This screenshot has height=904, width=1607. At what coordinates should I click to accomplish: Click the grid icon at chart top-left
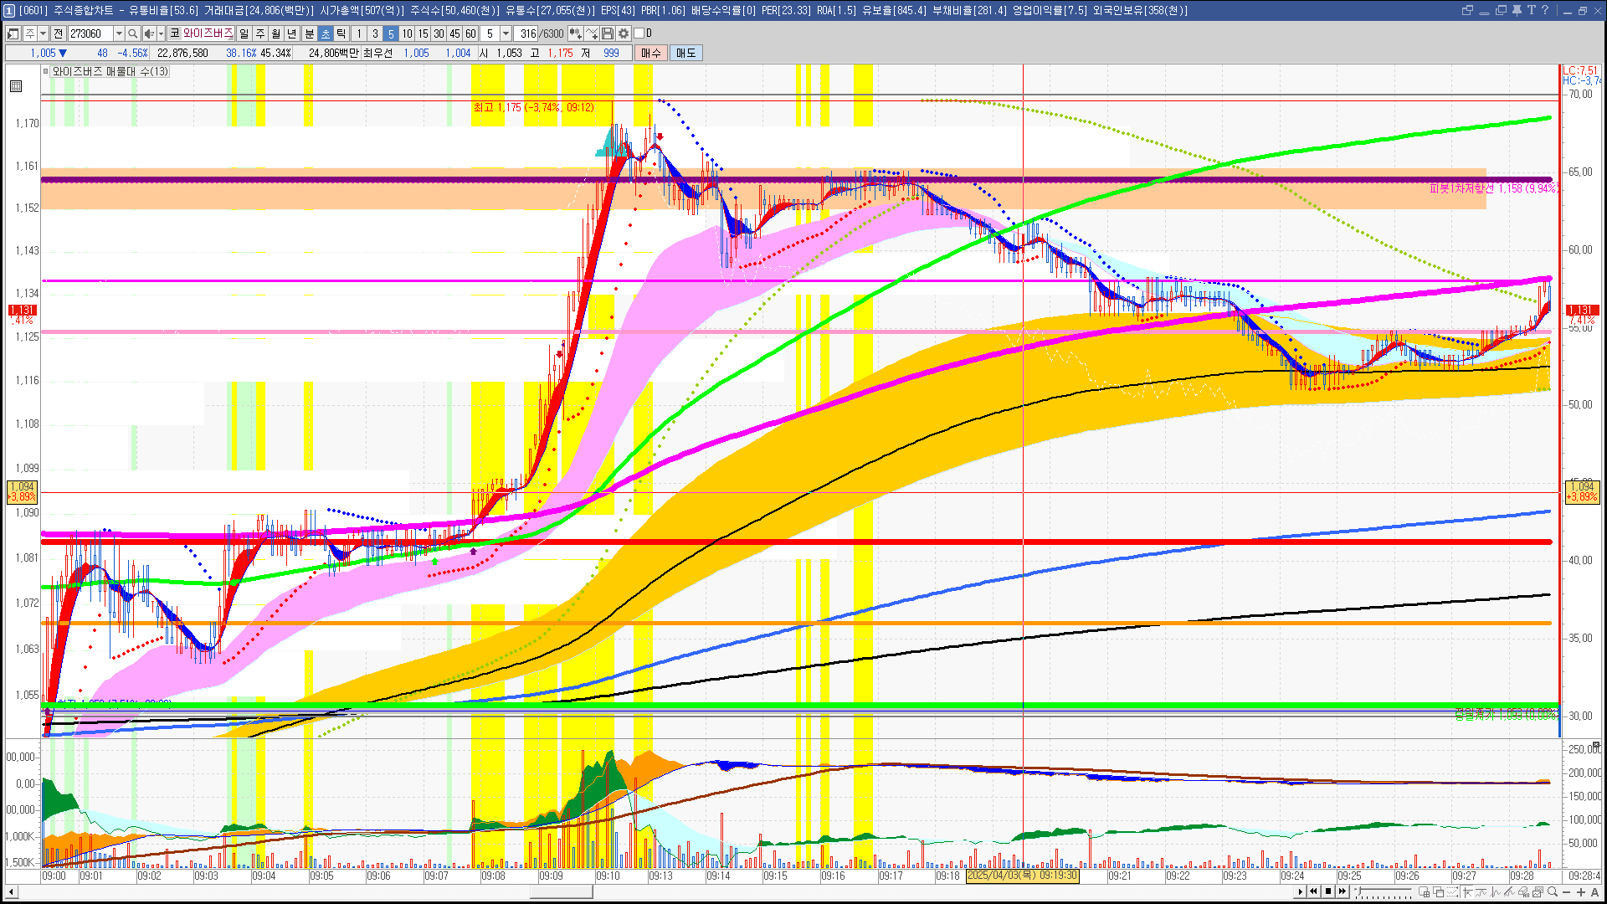coord(16,86)
